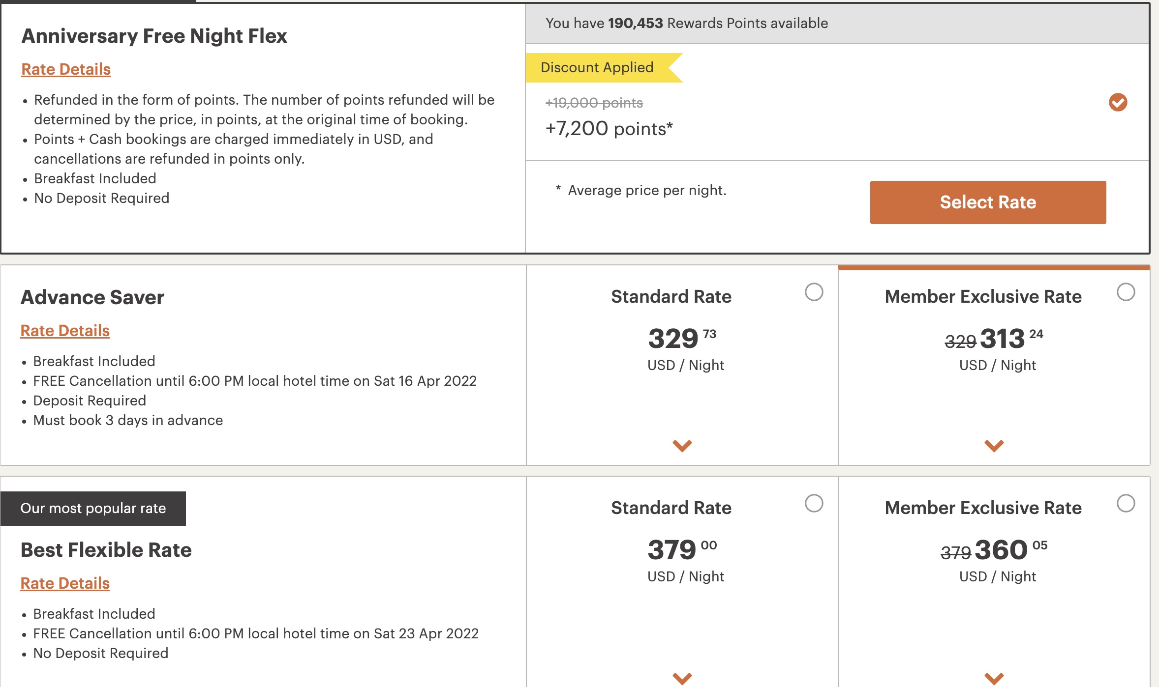Expand Best Flexible Standard Rate chevron
Image resolution: width=1159 pixels, height=687 pixels.
[x=682, y=678]
